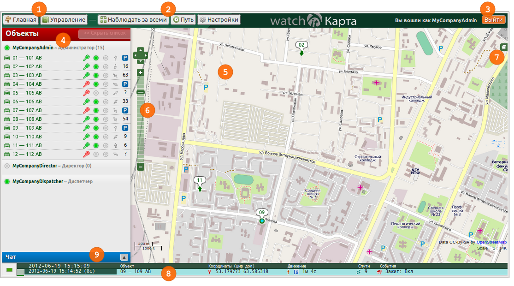Select object 04 — 104 AB in the list
The height and width of the screenshot is (286, 514).
27,84
